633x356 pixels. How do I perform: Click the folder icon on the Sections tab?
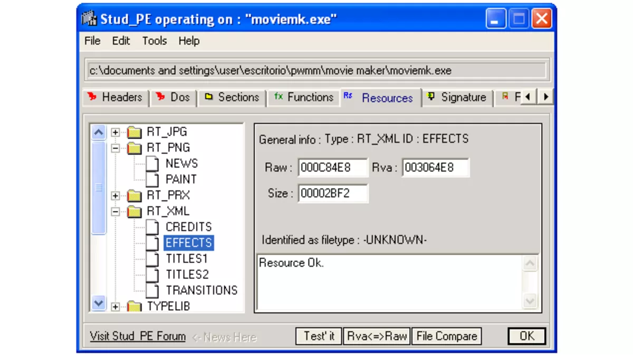(209, 97)
